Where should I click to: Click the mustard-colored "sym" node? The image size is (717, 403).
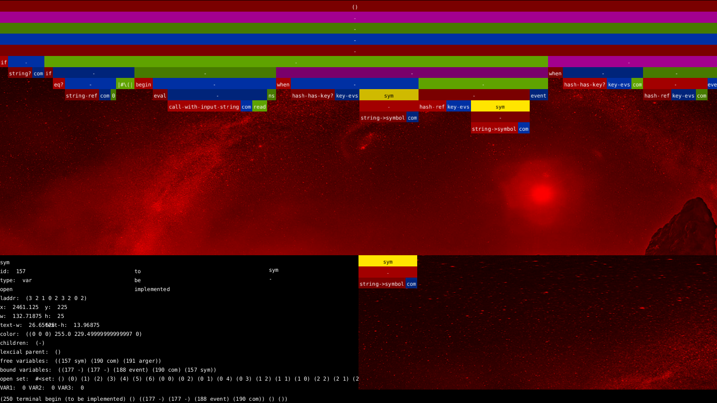[x=389, y=95]
